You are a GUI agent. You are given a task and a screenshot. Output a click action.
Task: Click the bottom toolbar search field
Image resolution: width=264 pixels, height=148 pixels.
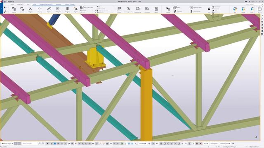[30, 143]
